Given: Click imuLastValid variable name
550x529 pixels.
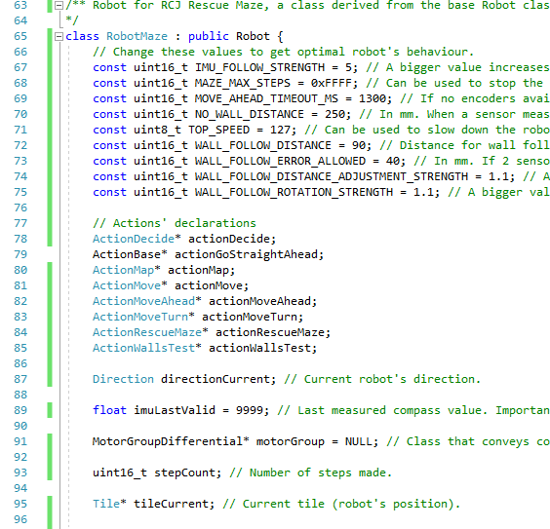Looking at the screenshot, I should coord(175,410).
